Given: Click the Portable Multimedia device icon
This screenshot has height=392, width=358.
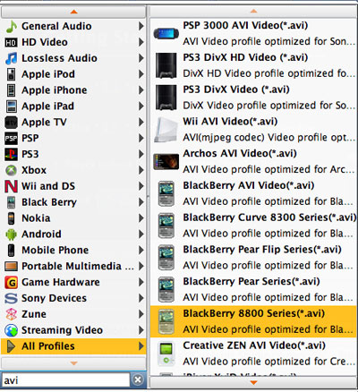Looking at the screenshot, I should point(11,267).
